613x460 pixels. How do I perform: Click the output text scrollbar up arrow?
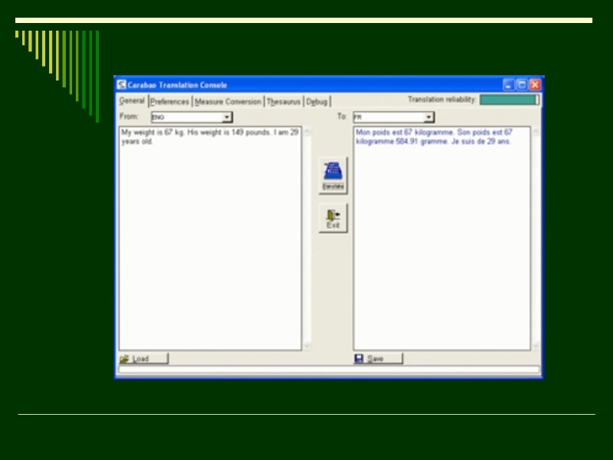(x=536, y=131)
